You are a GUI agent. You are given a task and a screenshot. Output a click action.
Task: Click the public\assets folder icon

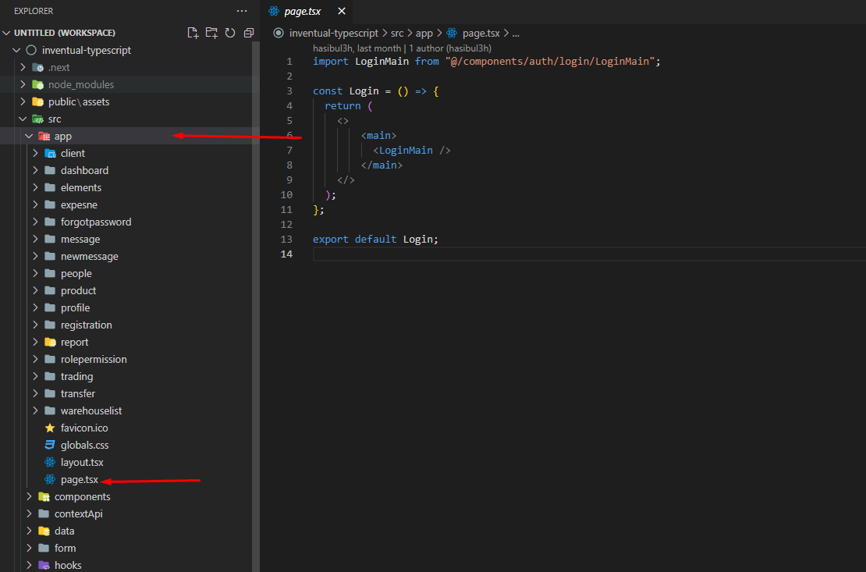(38, 101)
